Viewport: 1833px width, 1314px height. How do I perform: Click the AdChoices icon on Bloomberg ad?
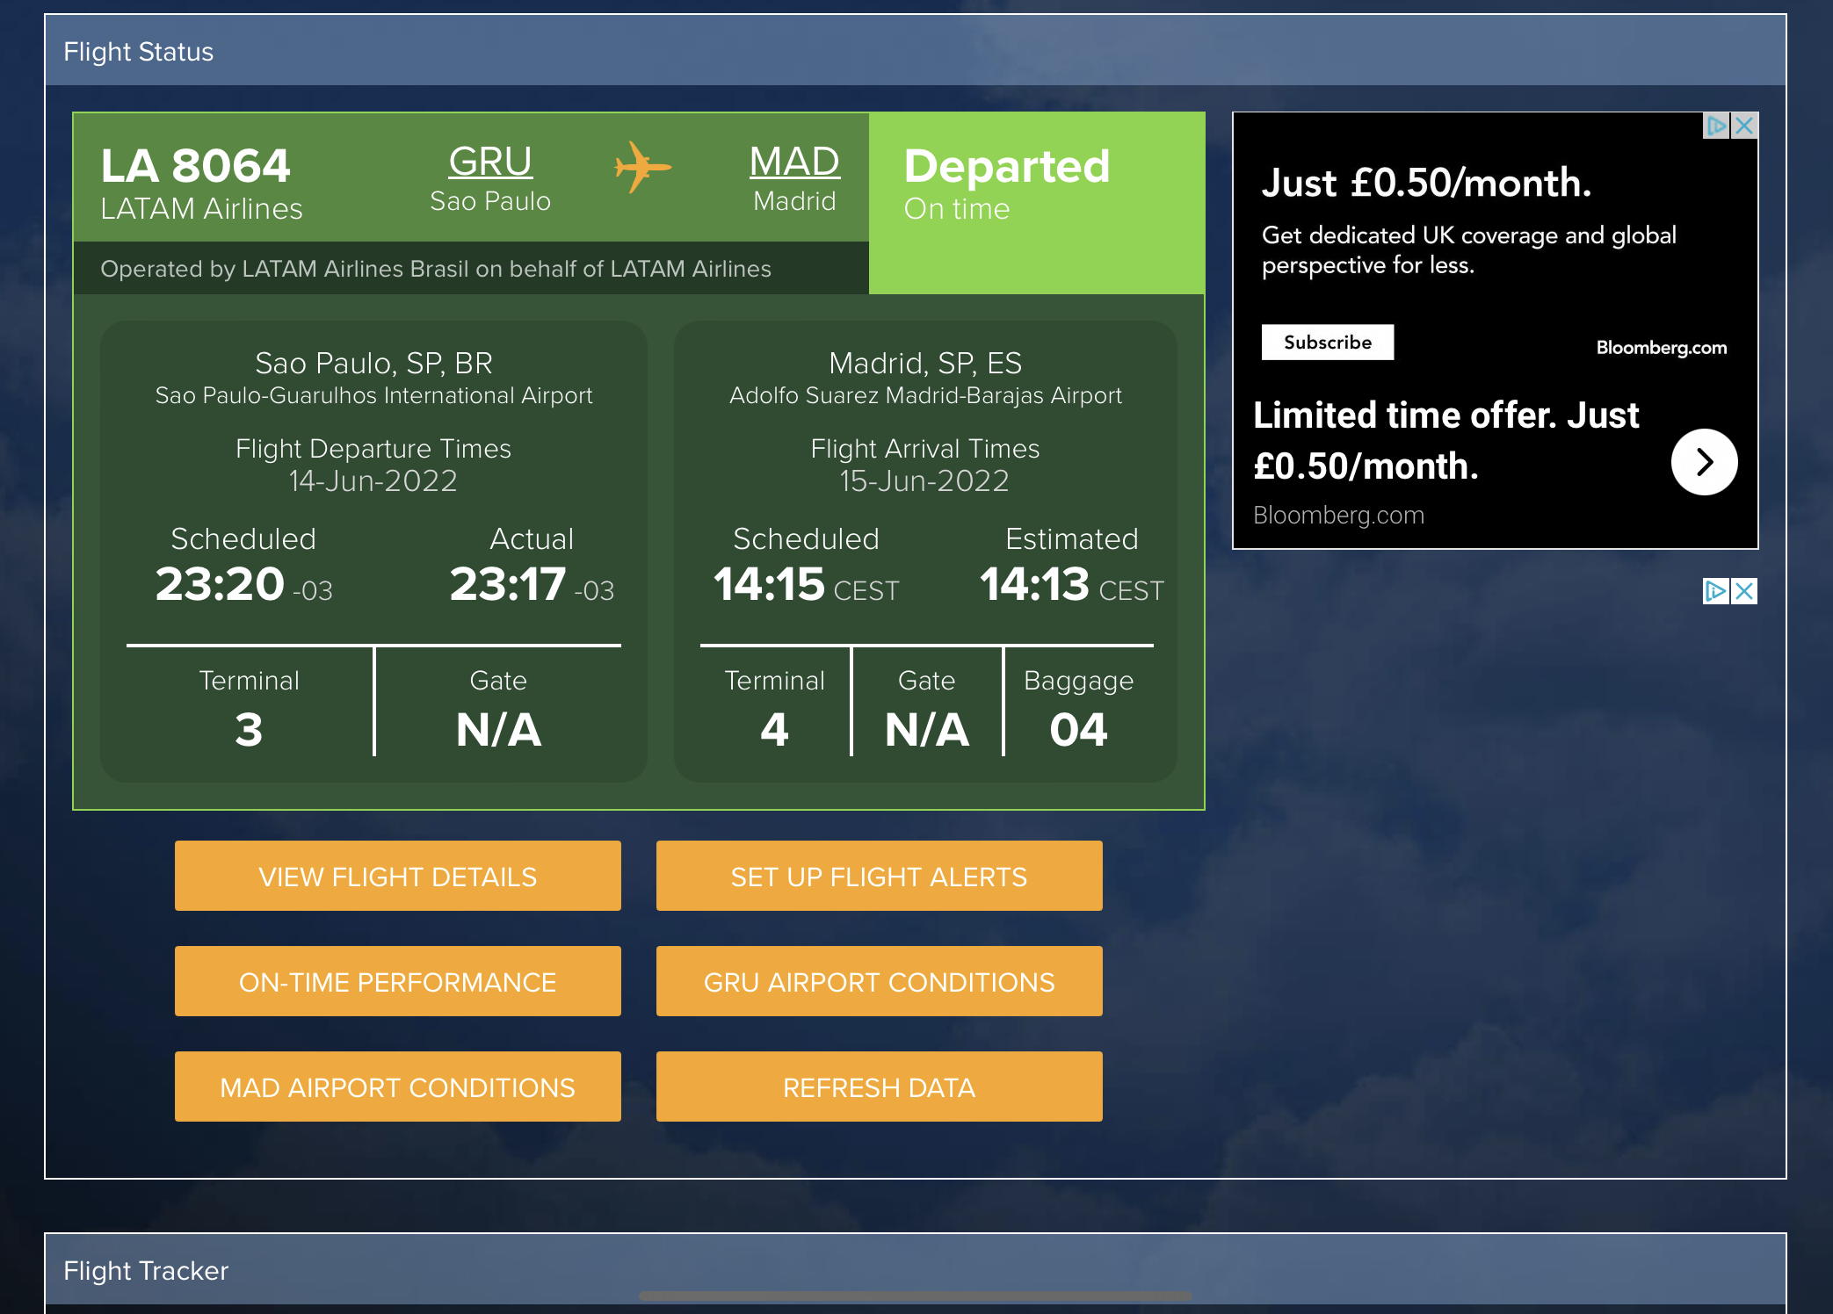click(1717, 126)
